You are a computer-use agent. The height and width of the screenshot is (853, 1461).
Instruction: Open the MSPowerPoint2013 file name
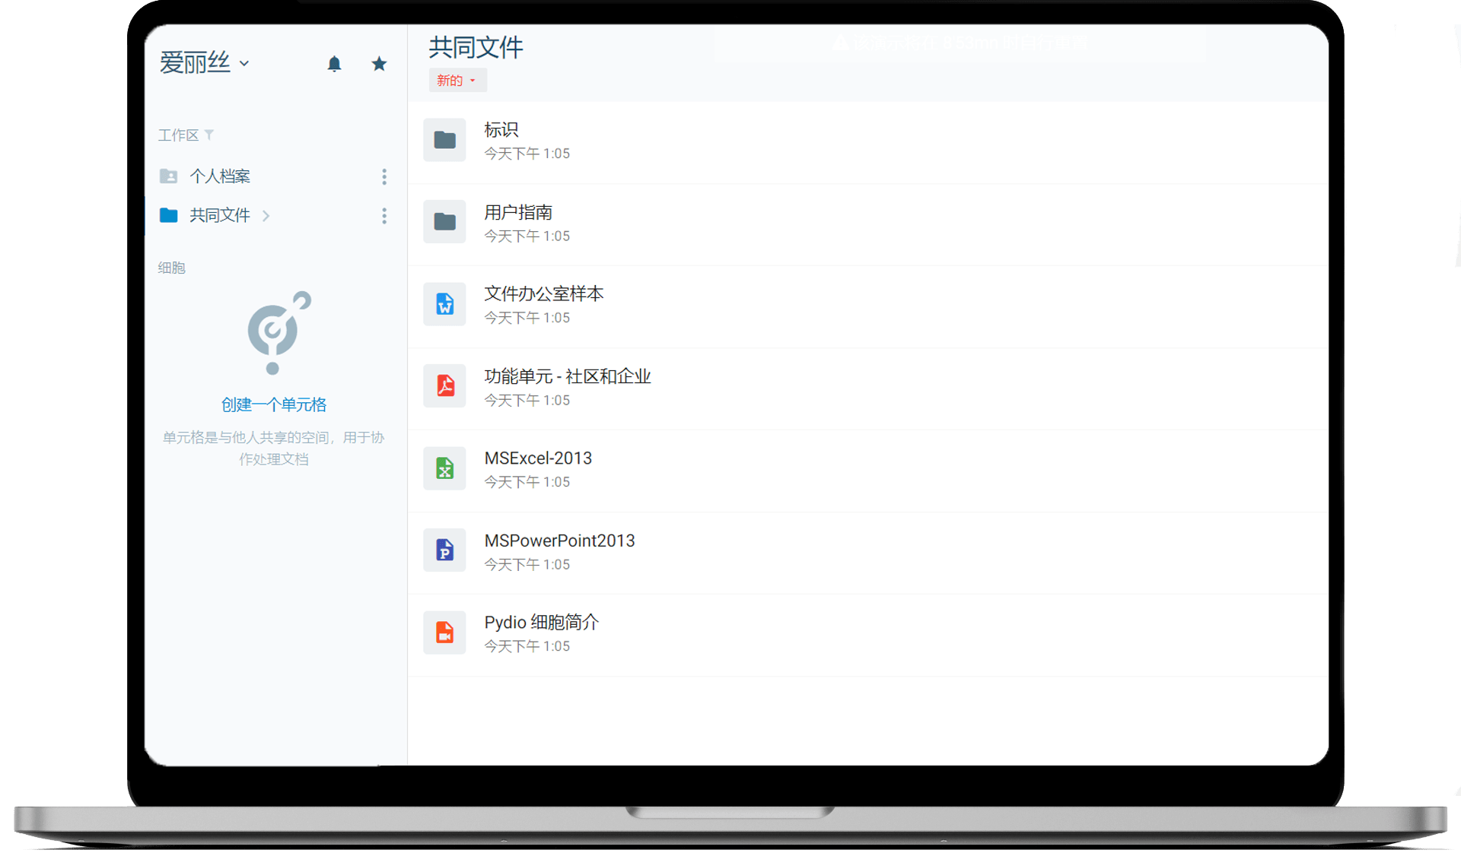(559, 541)
